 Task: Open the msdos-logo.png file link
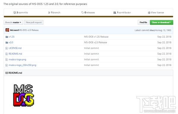[18, 59]
